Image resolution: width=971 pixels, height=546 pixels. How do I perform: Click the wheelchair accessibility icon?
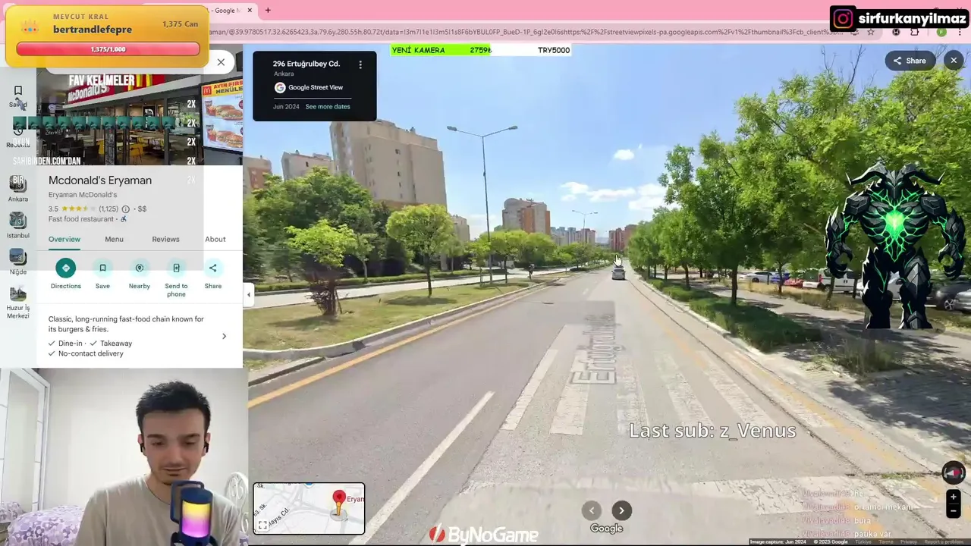point(124,219)
